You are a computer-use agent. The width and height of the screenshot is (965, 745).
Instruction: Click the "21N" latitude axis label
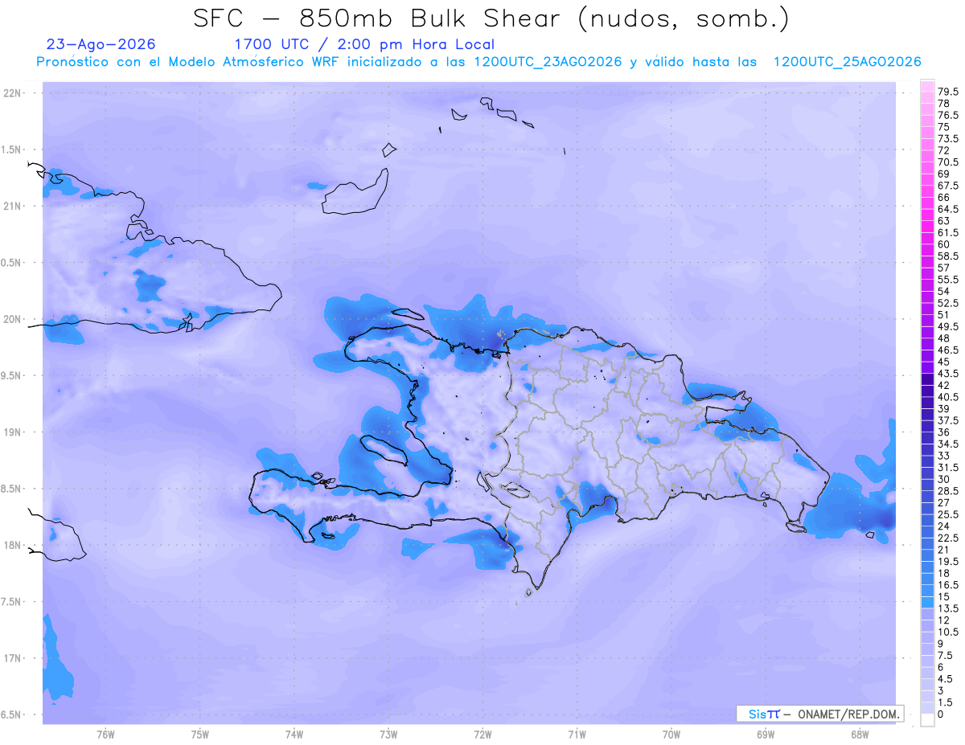tap(13, 206)
